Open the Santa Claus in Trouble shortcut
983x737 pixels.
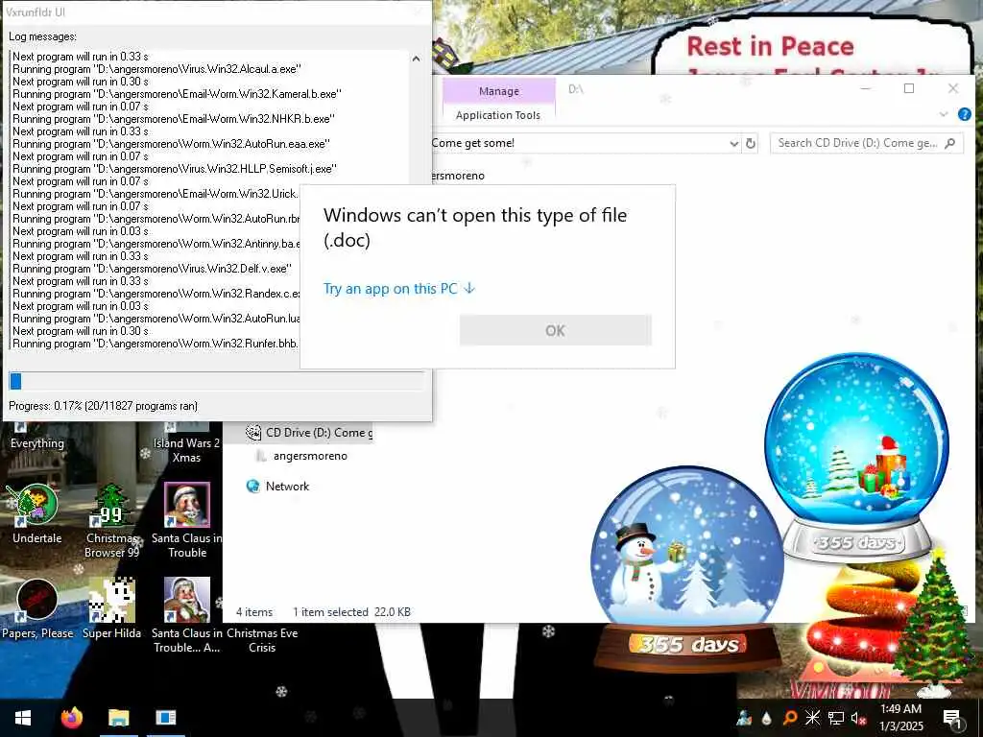pos(187,520)
